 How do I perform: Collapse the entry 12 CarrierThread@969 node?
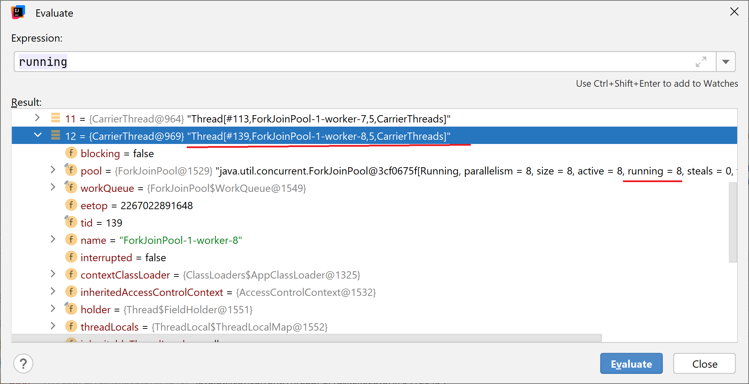point(38,135)
